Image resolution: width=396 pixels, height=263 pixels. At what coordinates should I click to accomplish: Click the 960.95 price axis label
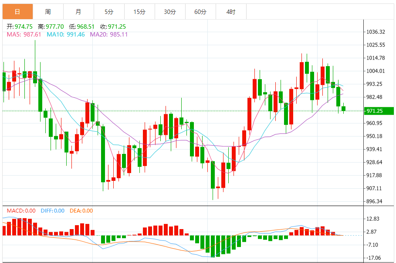pos(375,123)
